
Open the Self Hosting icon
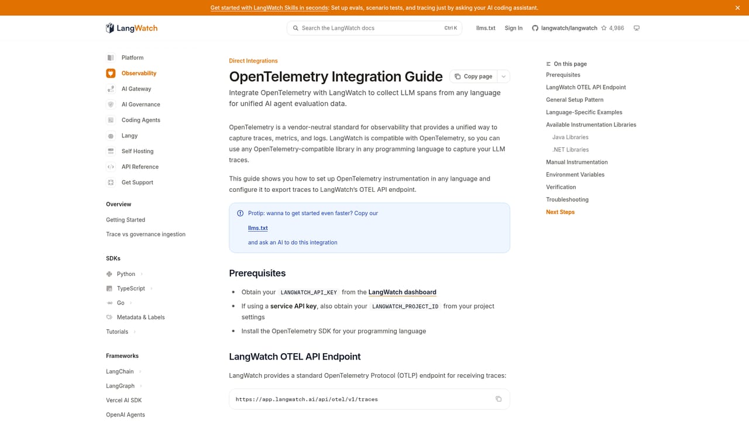pos(111,151)
